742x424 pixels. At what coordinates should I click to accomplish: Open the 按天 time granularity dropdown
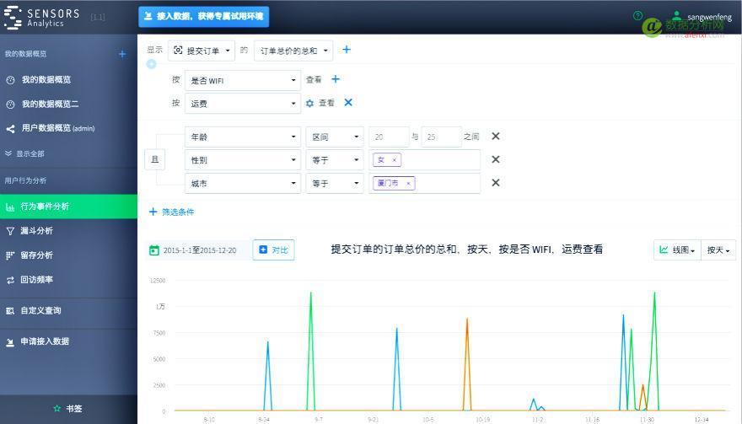718,250
